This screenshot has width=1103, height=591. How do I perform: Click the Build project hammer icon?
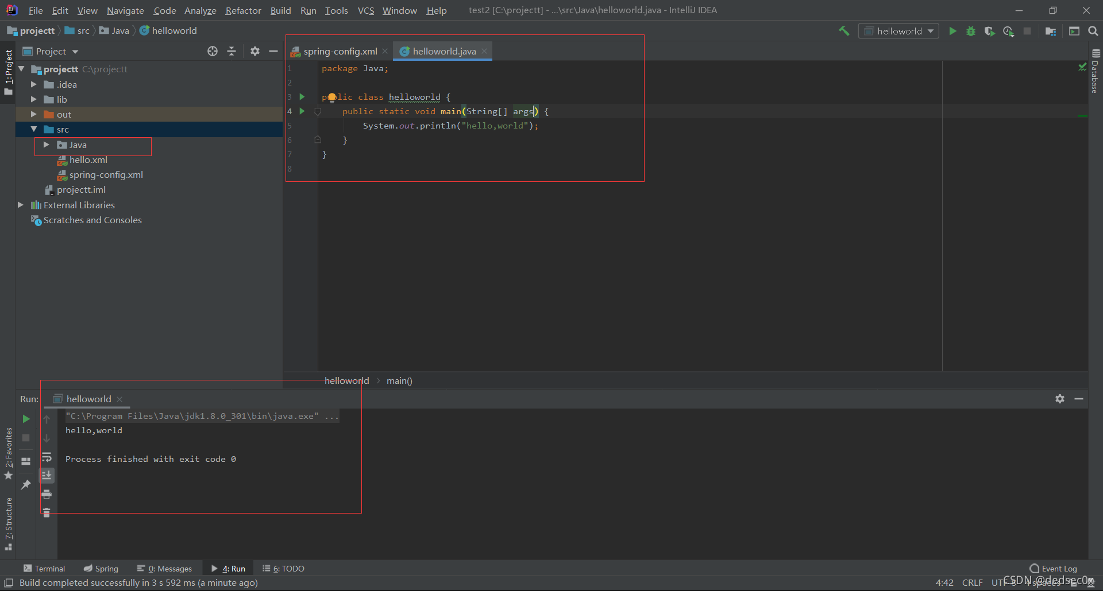(x=844, y=31)
